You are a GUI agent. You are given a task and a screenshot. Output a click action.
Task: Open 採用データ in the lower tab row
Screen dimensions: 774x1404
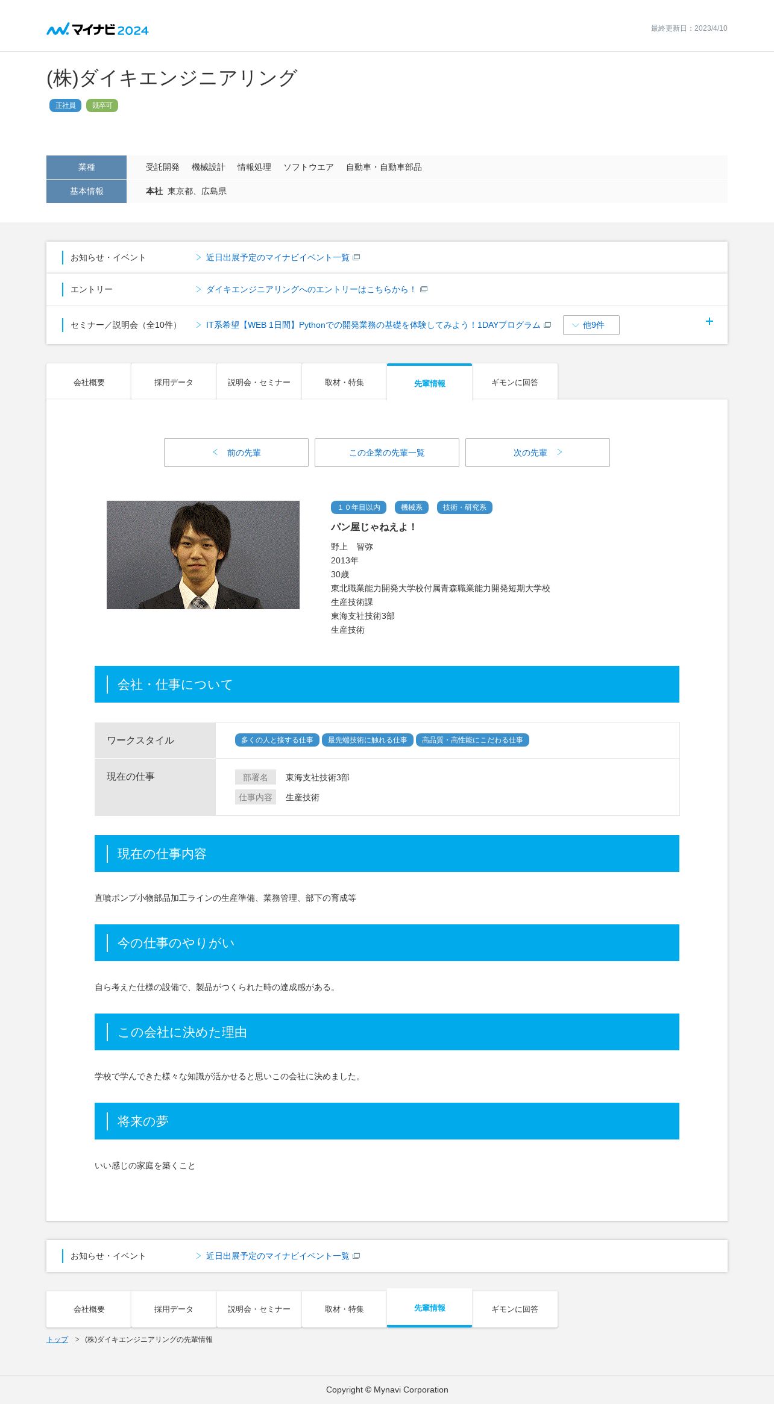(174, 1309)
